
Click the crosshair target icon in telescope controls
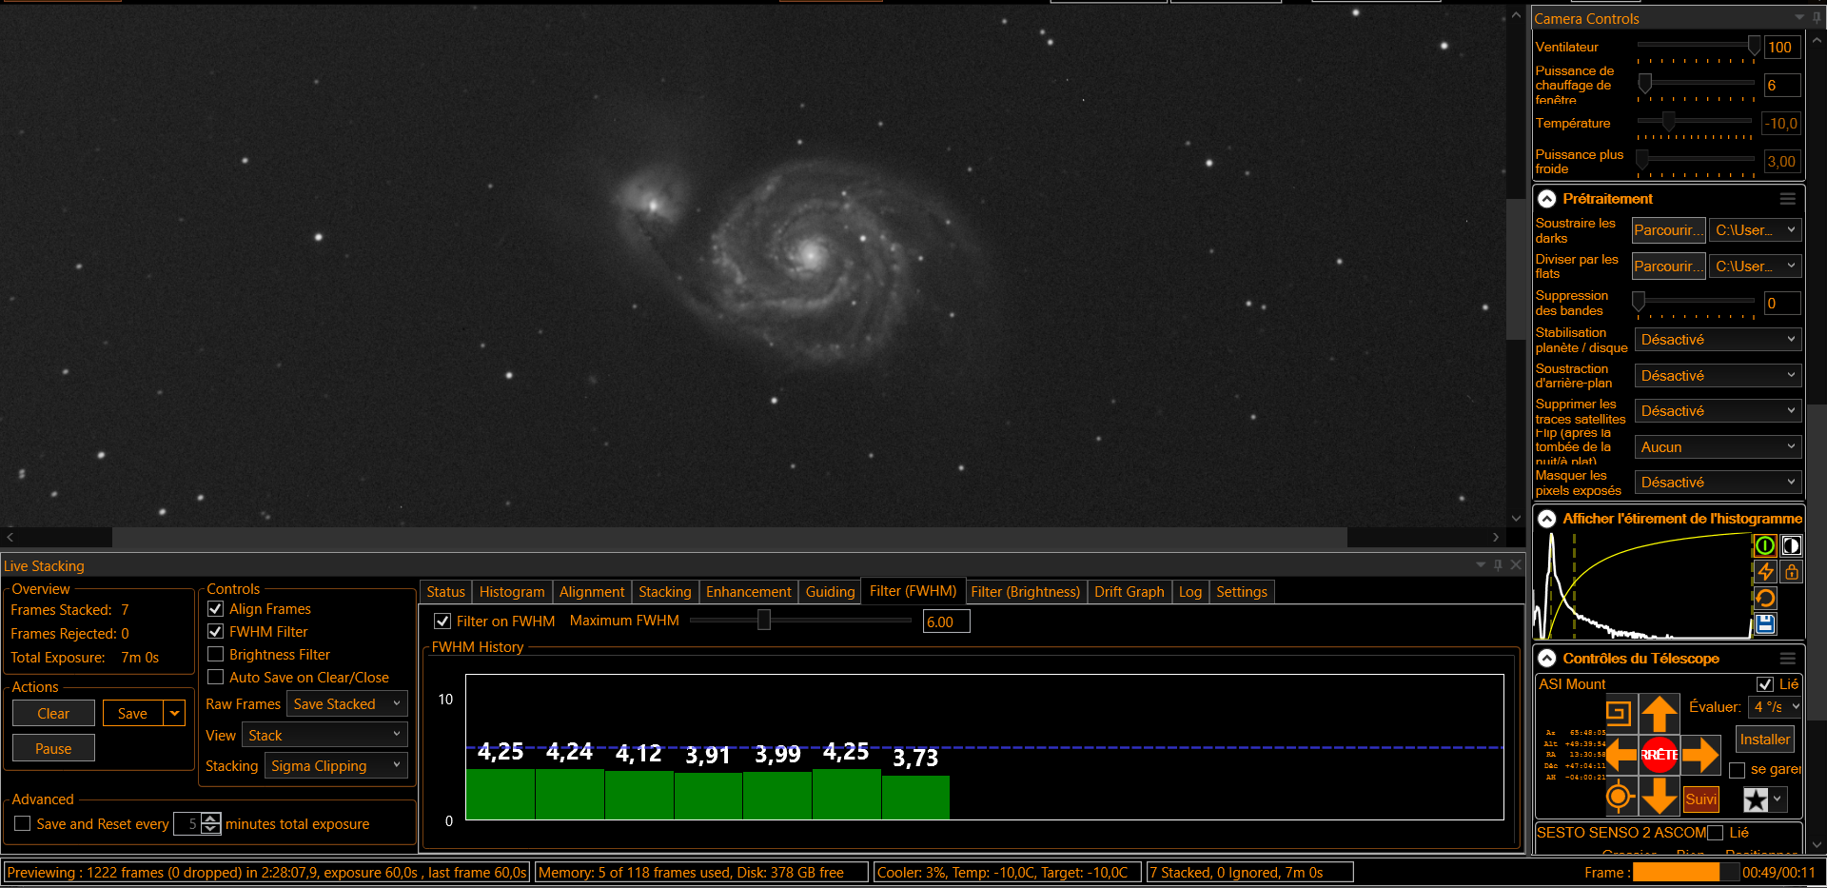pyautogui.click(x=1619, y=797)
